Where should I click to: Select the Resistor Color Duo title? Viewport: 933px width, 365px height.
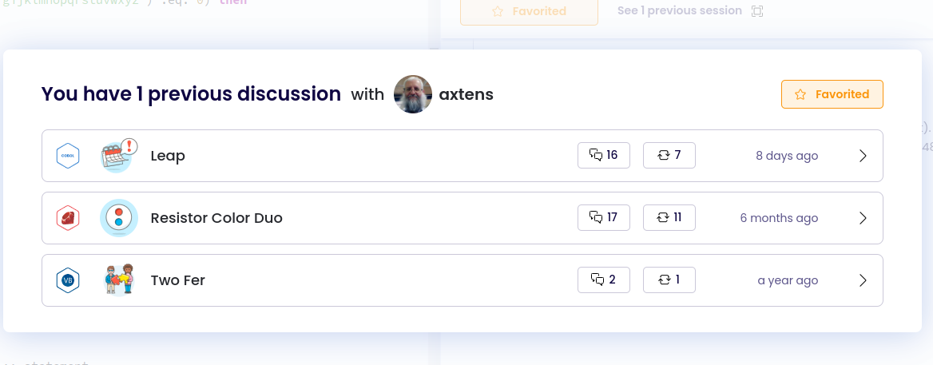coord(216,218)
